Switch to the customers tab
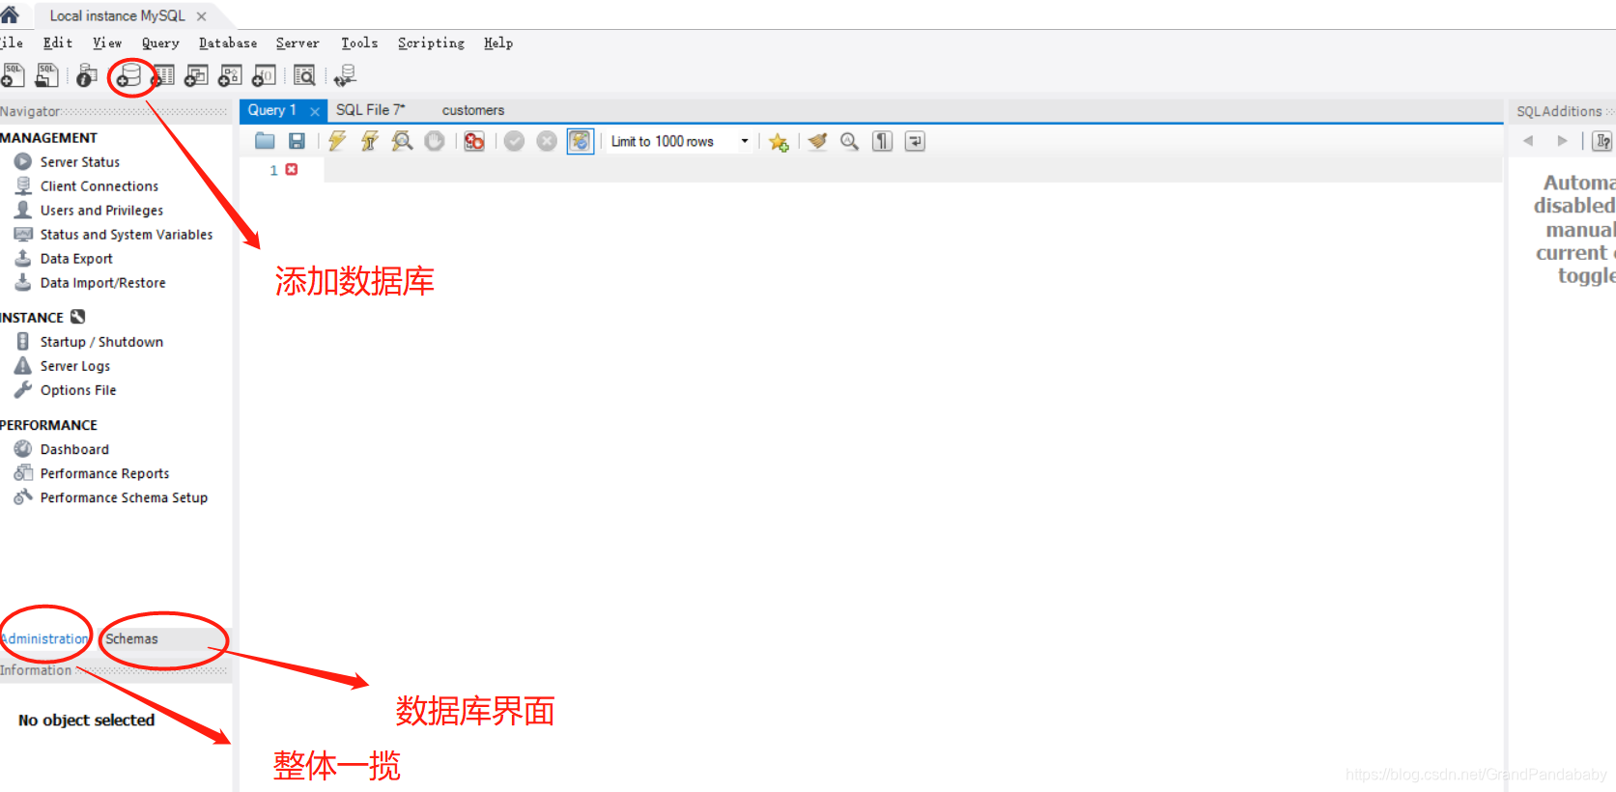This screenshot has height=792, width=1616. [x=473, y=110]
